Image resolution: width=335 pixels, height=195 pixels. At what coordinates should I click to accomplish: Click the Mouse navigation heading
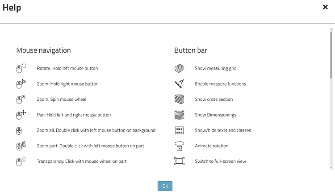tap(43, 50)
